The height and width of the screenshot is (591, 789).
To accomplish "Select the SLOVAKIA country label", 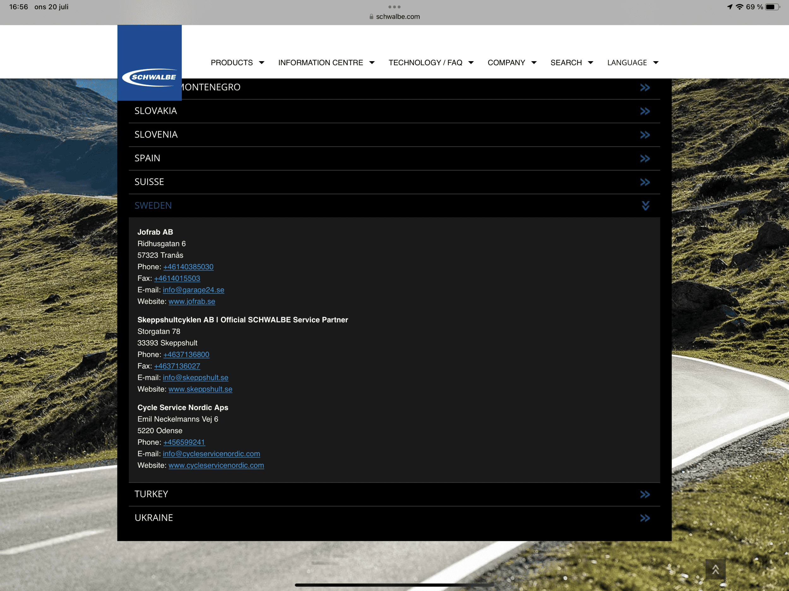I will pos(156,111).
